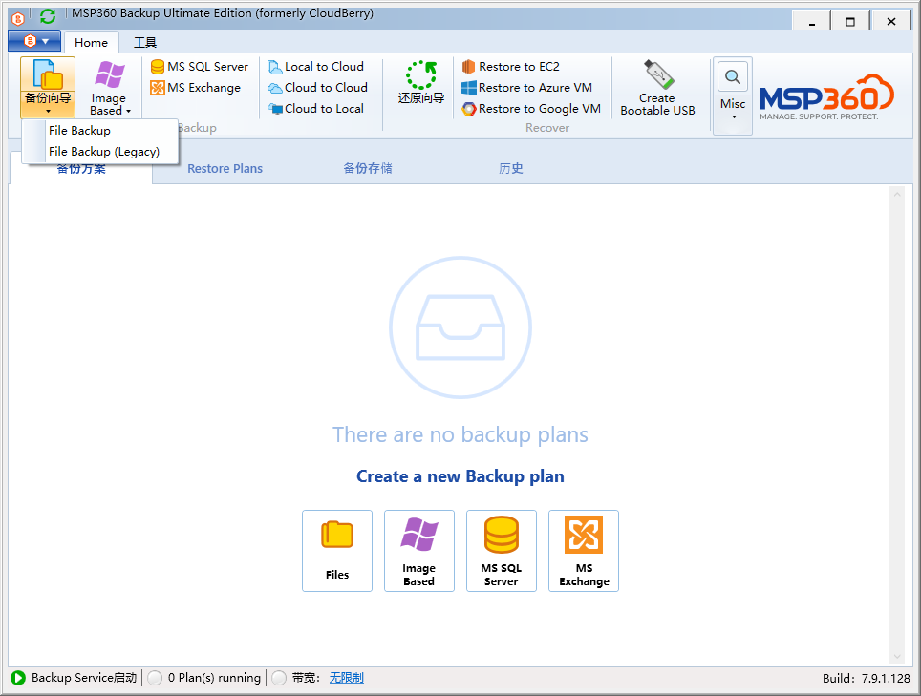Click the refresh icon in the title bar

point(45,15)
